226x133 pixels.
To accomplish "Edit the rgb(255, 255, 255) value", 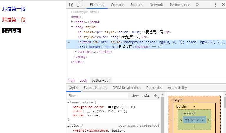I will click(109, 111).
